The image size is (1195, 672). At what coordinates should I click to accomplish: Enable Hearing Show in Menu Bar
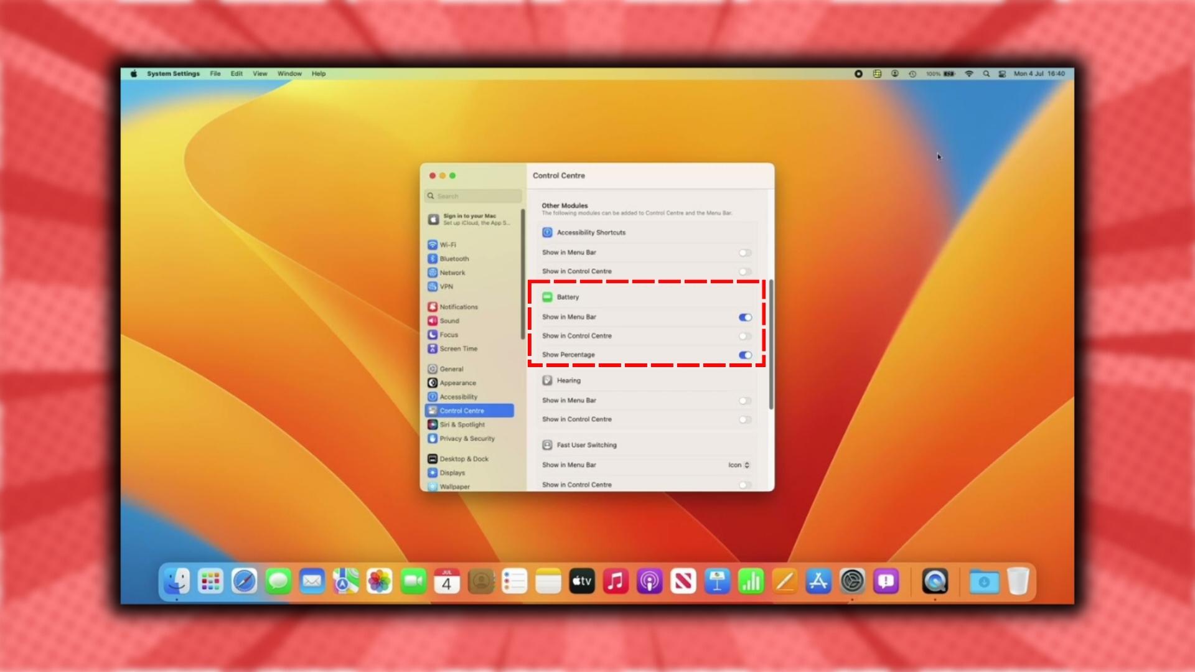click(745, 401)
